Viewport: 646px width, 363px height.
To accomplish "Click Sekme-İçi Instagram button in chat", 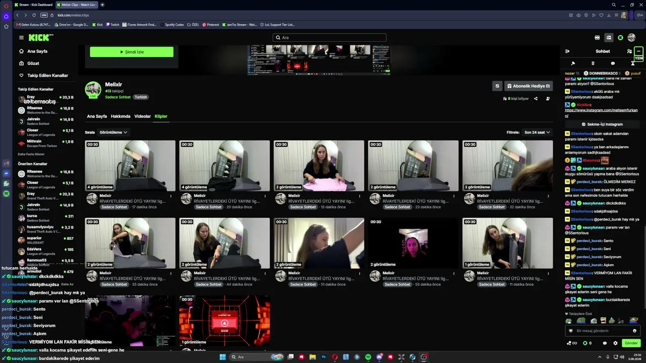I will click(602, 124).
